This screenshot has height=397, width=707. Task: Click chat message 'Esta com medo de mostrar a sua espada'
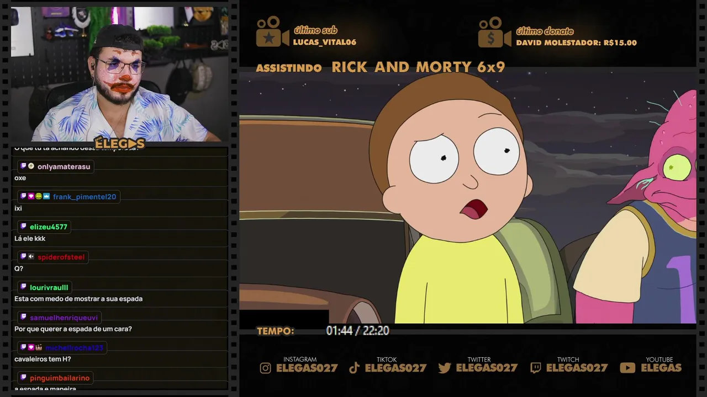click(x=78, y=299)
